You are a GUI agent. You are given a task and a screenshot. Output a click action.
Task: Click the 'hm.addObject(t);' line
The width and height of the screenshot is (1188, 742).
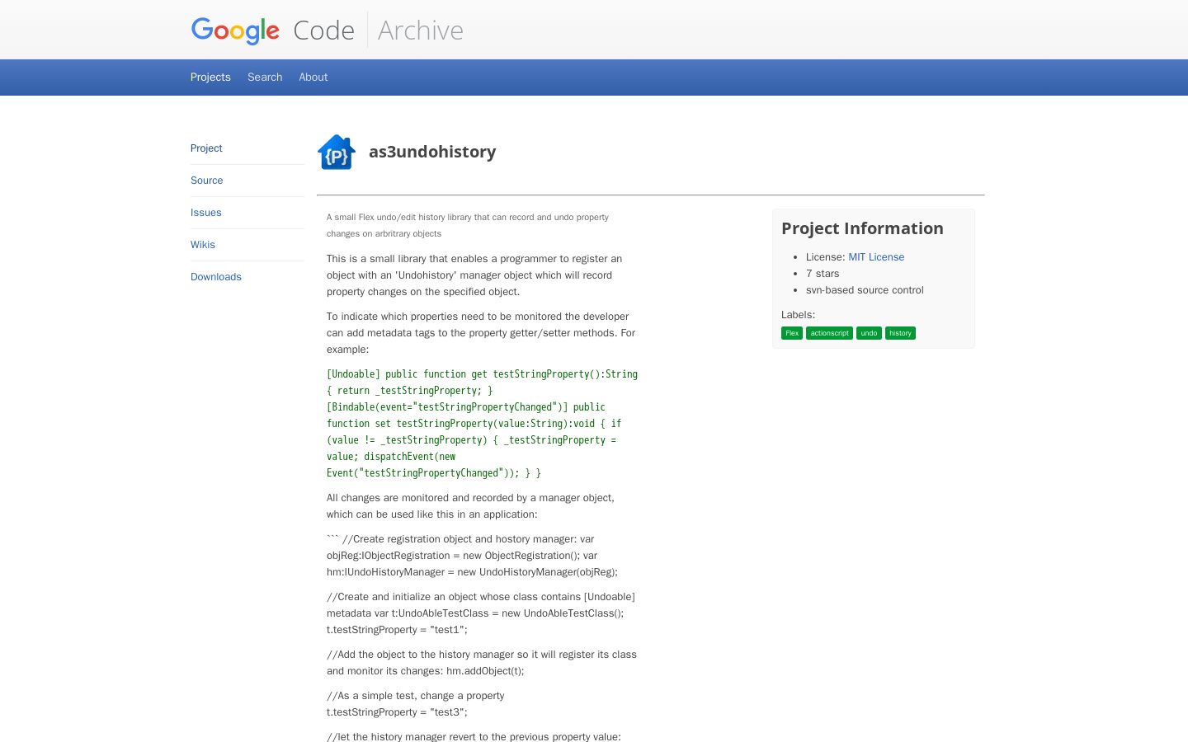(x=485, y=671)
